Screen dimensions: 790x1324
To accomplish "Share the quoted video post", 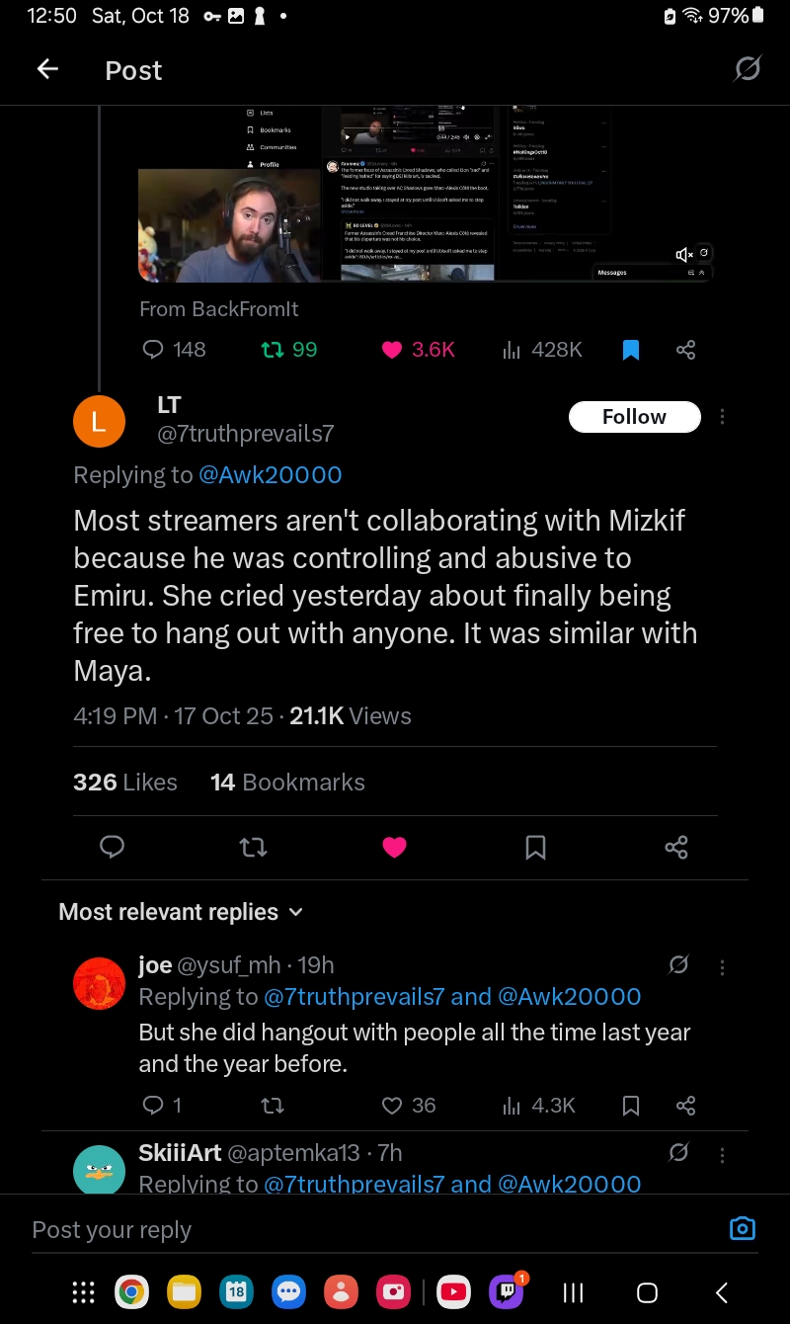I will coord(686,350).
